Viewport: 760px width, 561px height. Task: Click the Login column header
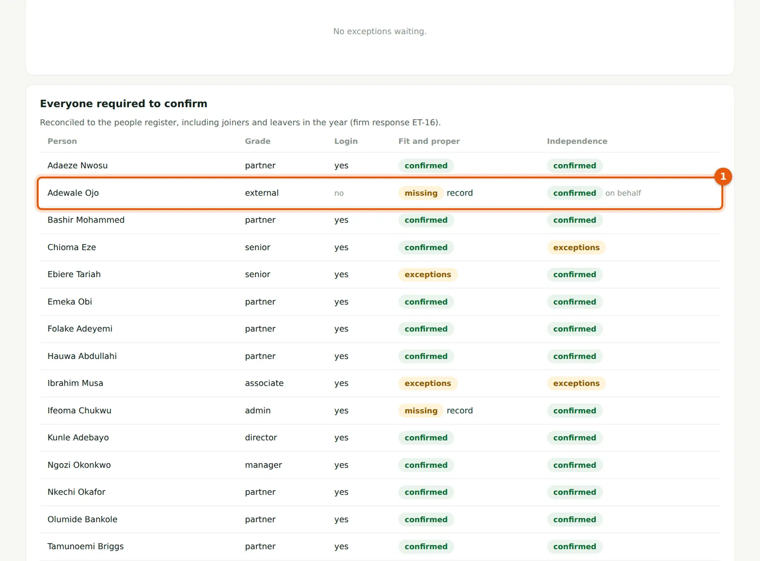346,141
